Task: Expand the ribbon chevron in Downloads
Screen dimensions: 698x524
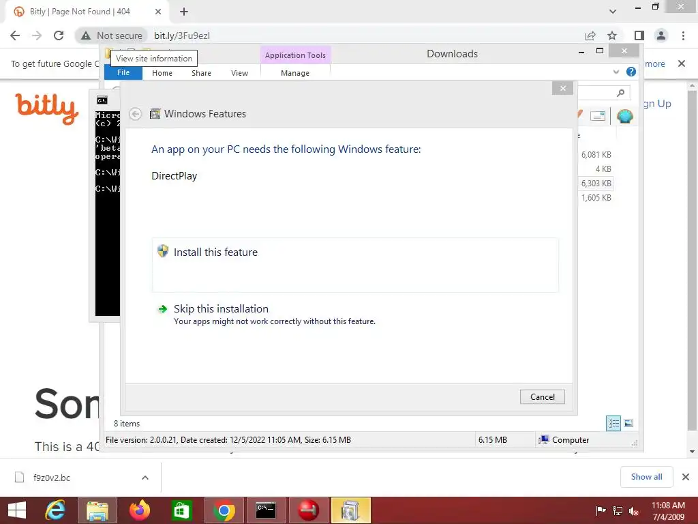Action: click(x=616, y=72)
